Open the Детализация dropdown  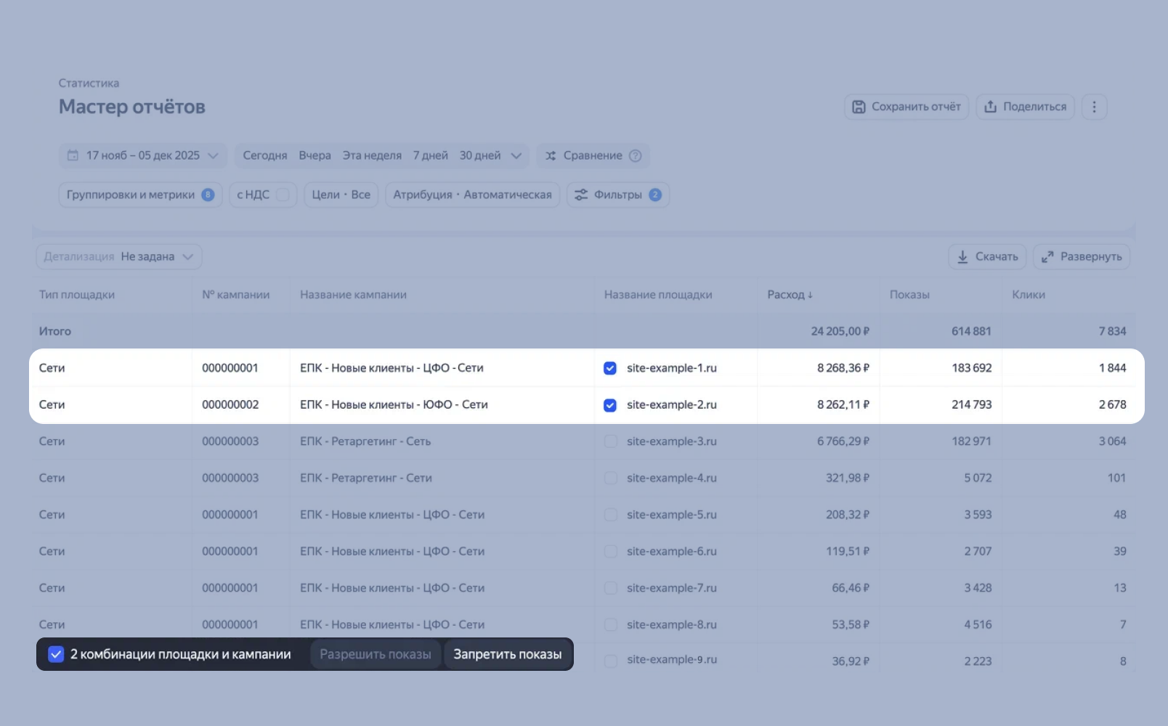click(119, 256)
